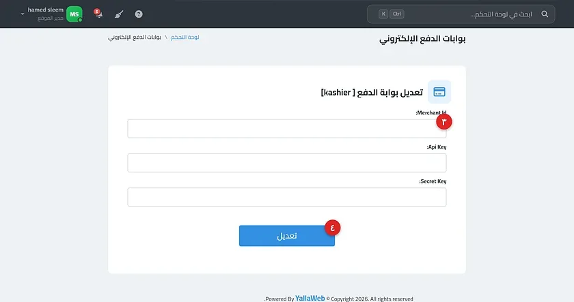This screenshot has width=574, height=302.
Task: Click the green MS user avatar
Action: point(74,14)
